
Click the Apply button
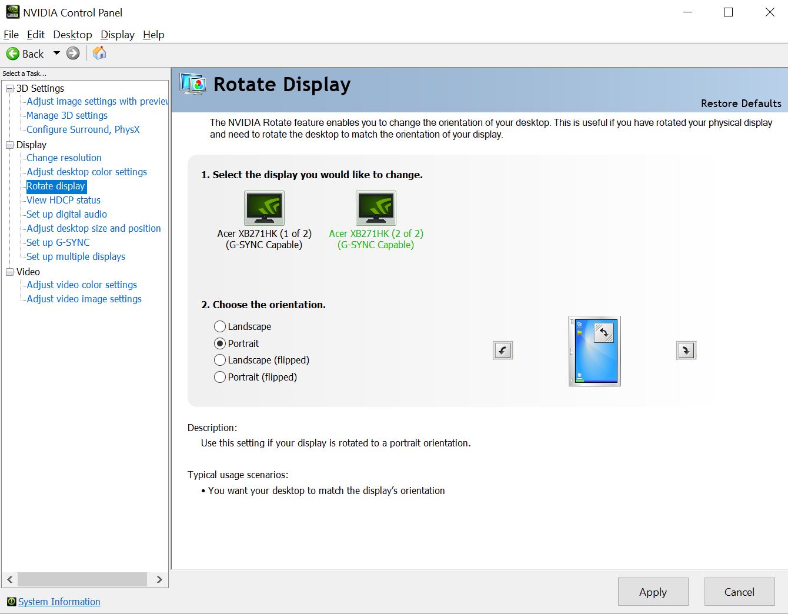(x=653, y=592)
